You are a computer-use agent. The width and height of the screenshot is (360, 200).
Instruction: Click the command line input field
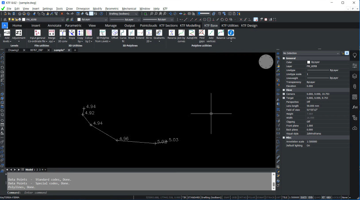point(147,192)
